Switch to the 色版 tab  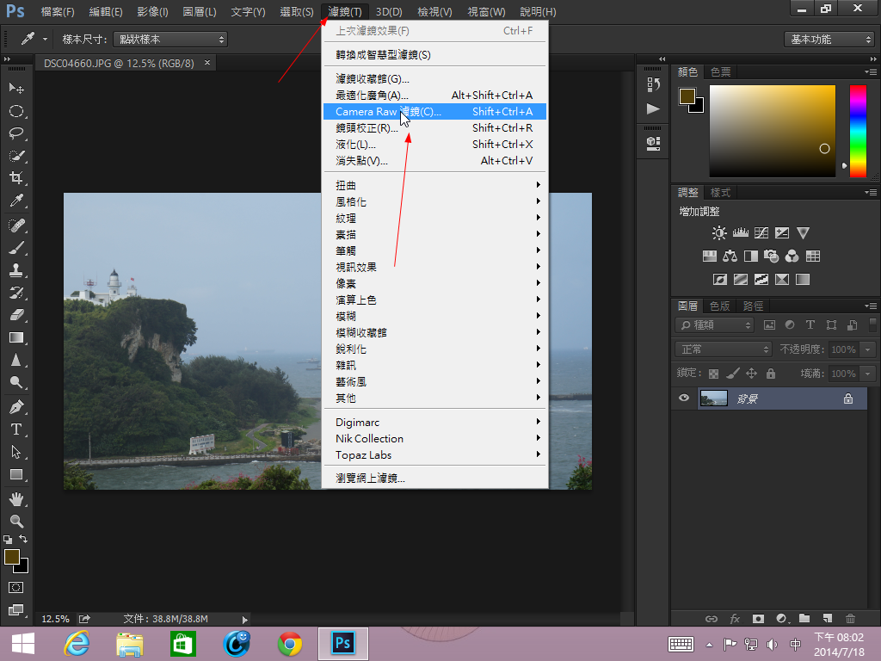coord(719,306)
